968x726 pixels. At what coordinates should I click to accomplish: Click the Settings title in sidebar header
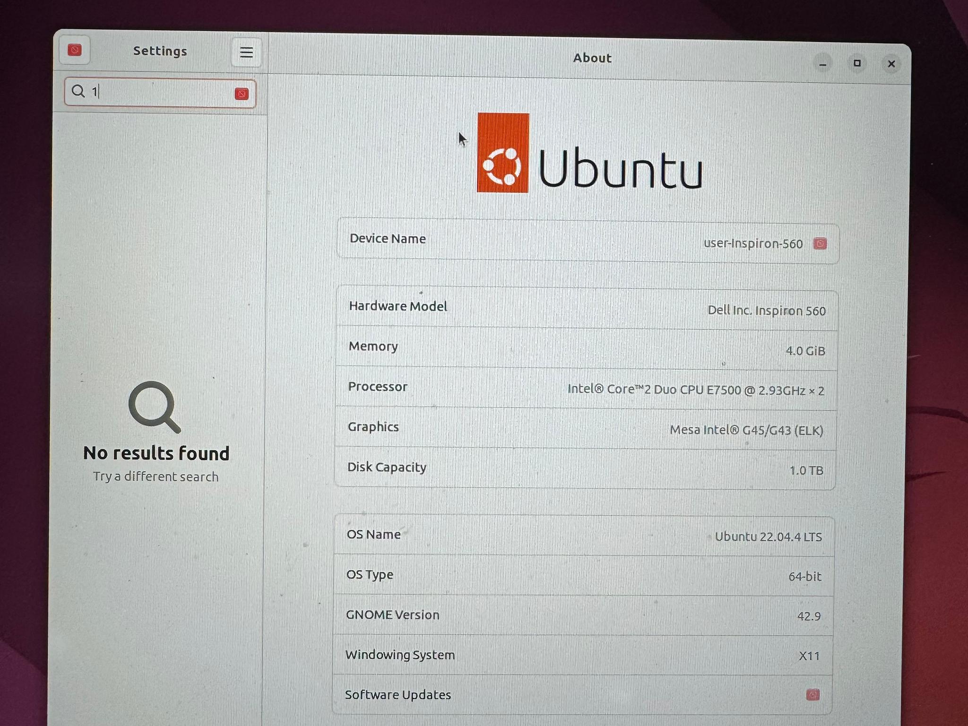click(x=160, y=51)
